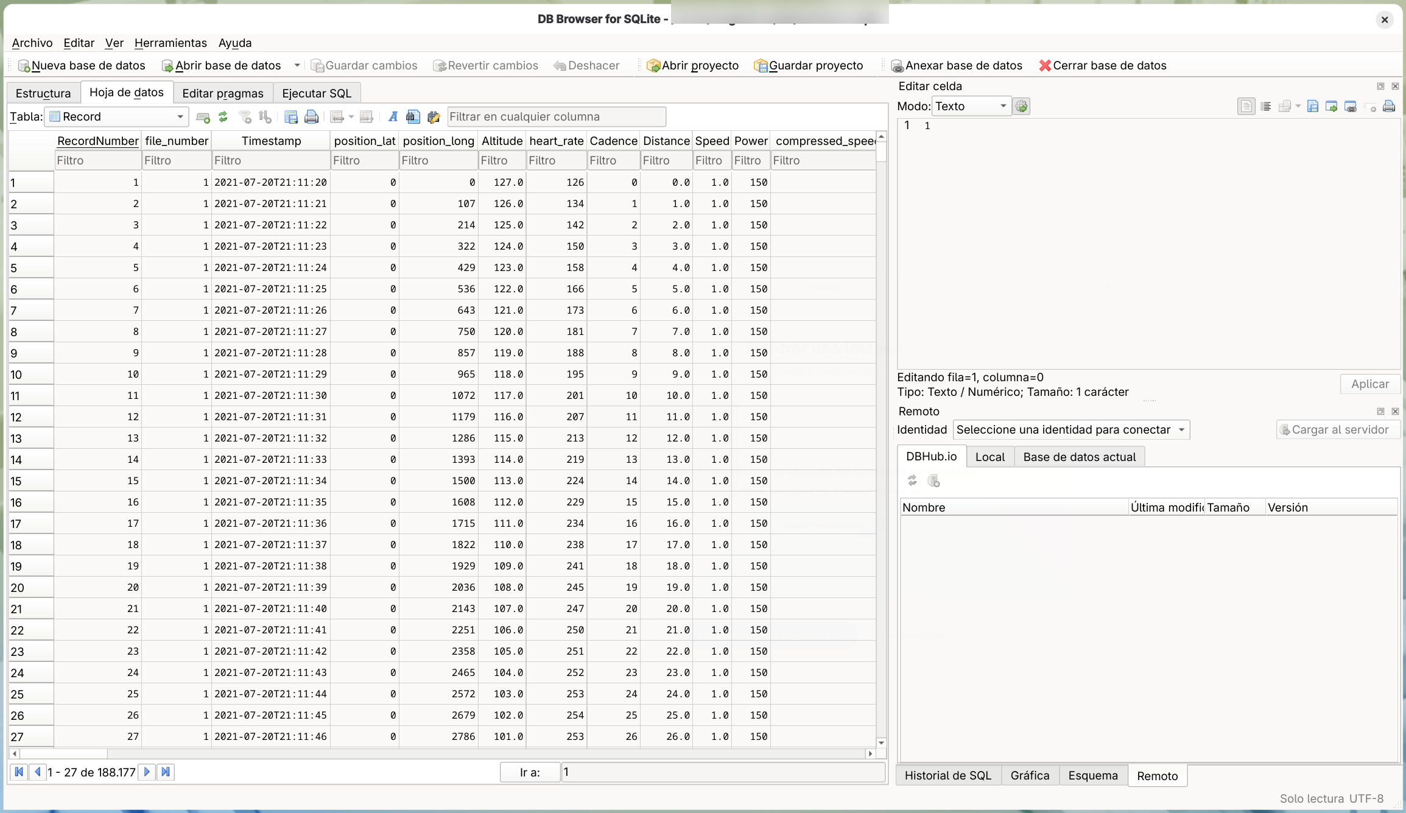Print the cell contents in Editar celda
The width and height of the screenshot is (1406, 813).
click(x=1389, y=107)
